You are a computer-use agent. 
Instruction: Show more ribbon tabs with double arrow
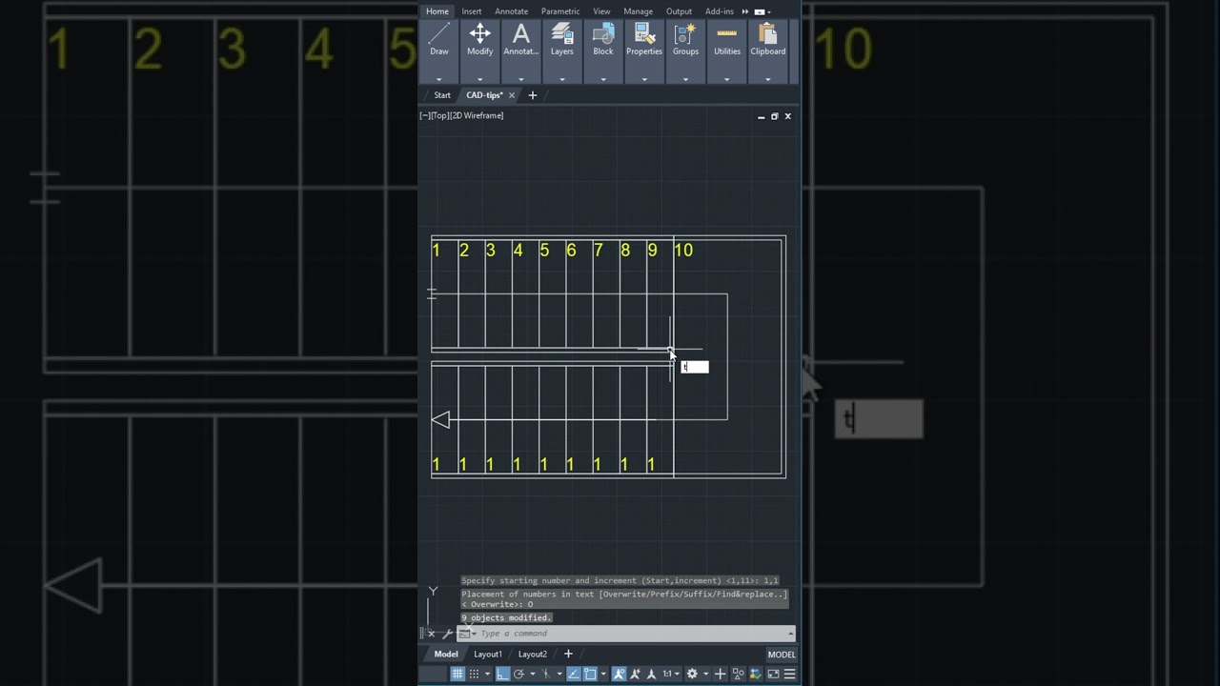(x=745, y=11)
